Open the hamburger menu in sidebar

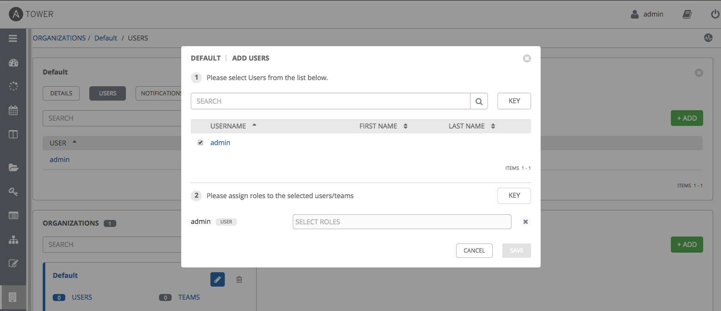pos(13,38)
